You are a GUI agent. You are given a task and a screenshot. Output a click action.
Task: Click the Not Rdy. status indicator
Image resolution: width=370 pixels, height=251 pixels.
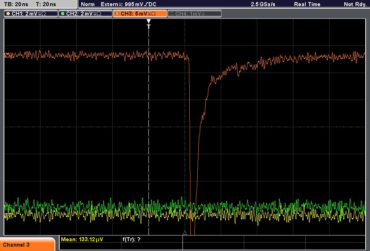355,4
